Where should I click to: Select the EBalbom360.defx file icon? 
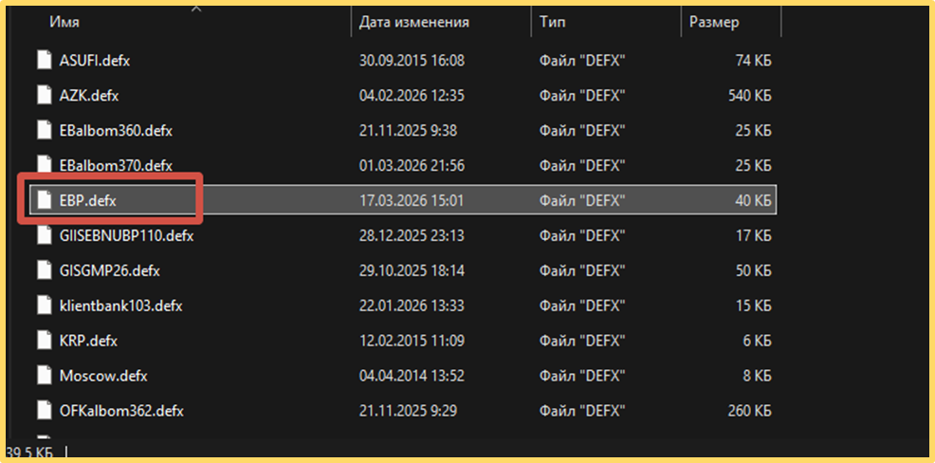pos(45,131)
